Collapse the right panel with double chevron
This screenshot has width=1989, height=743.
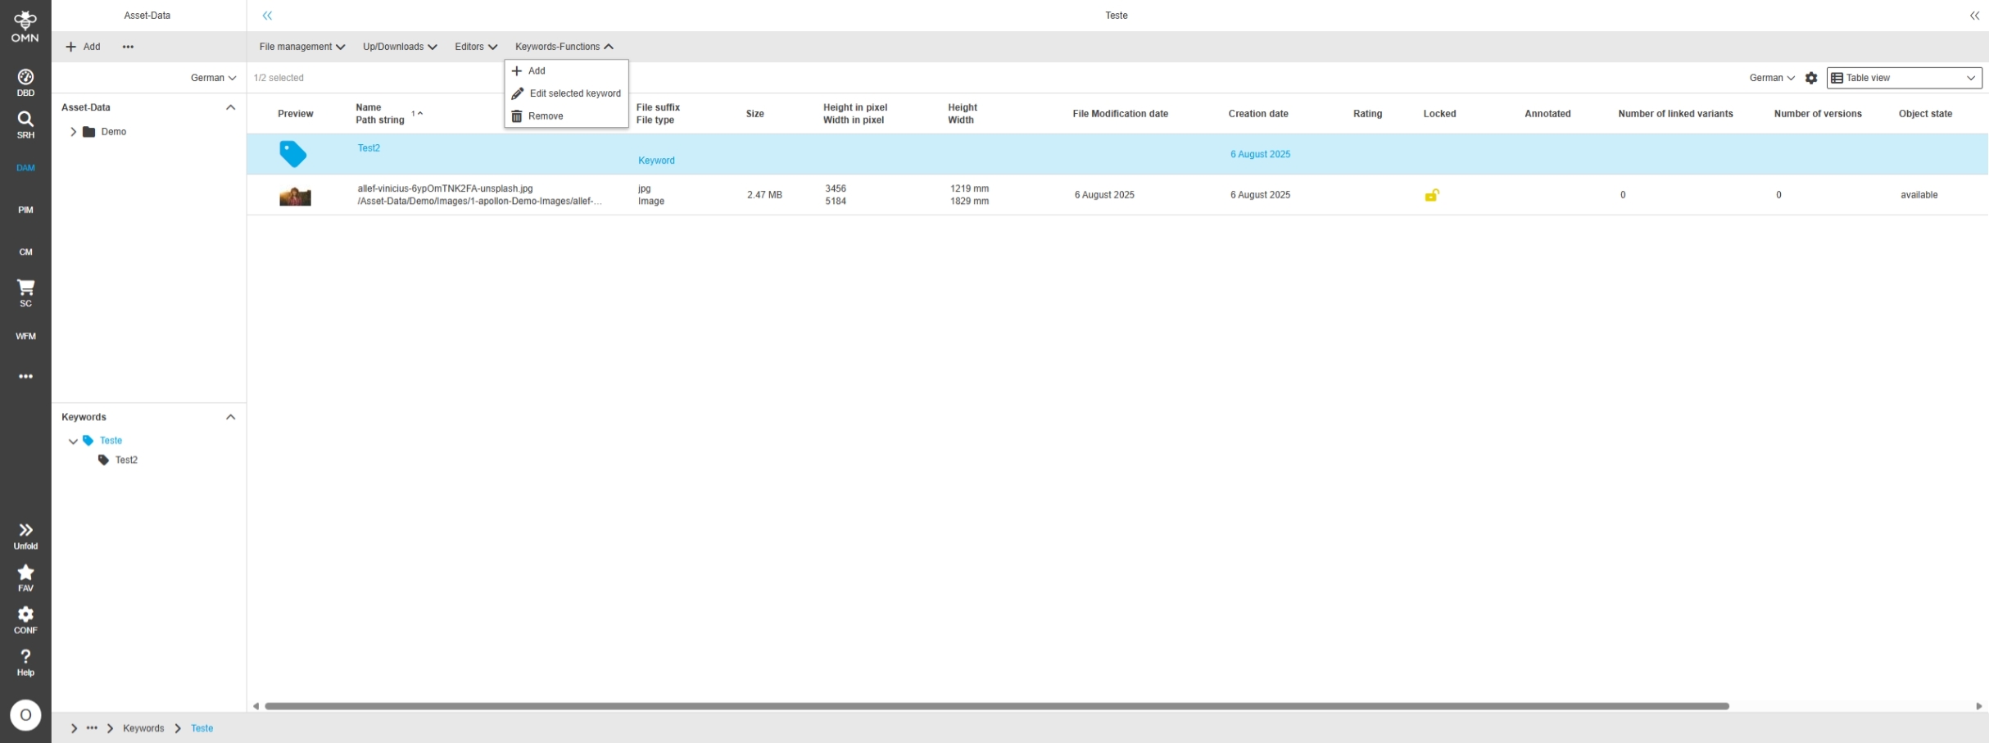[x=1974, y=16]
